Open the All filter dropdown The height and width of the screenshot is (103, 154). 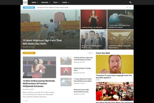pyautogui.click(x=90, y=53)
